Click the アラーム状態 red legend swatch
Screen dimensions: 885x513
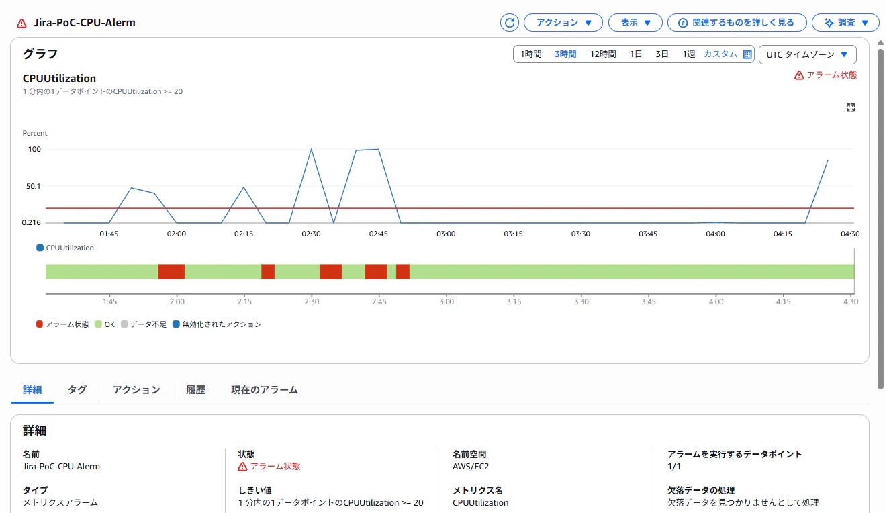coord(40,324)
